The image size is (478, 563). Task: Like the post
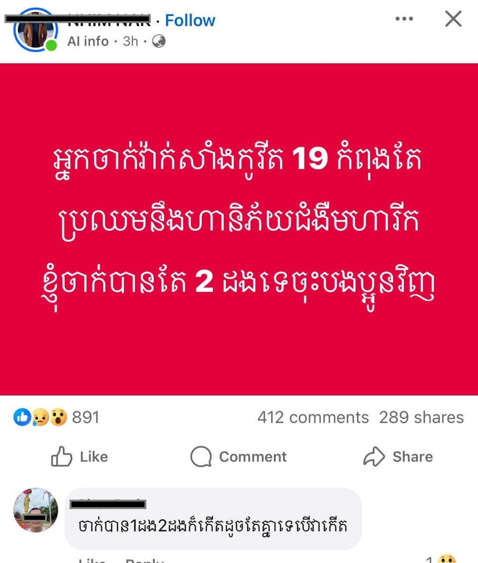tap(79, 456)
